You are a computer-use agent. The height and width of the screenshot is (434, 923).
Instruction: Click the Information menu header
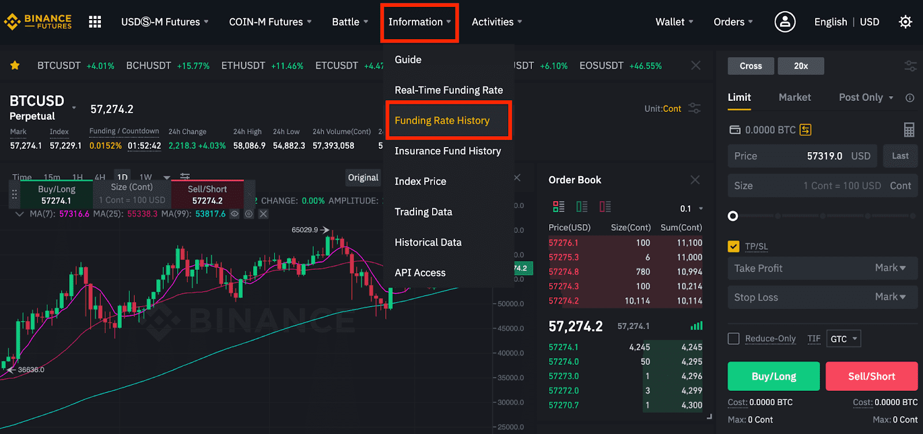pos(419,22)
